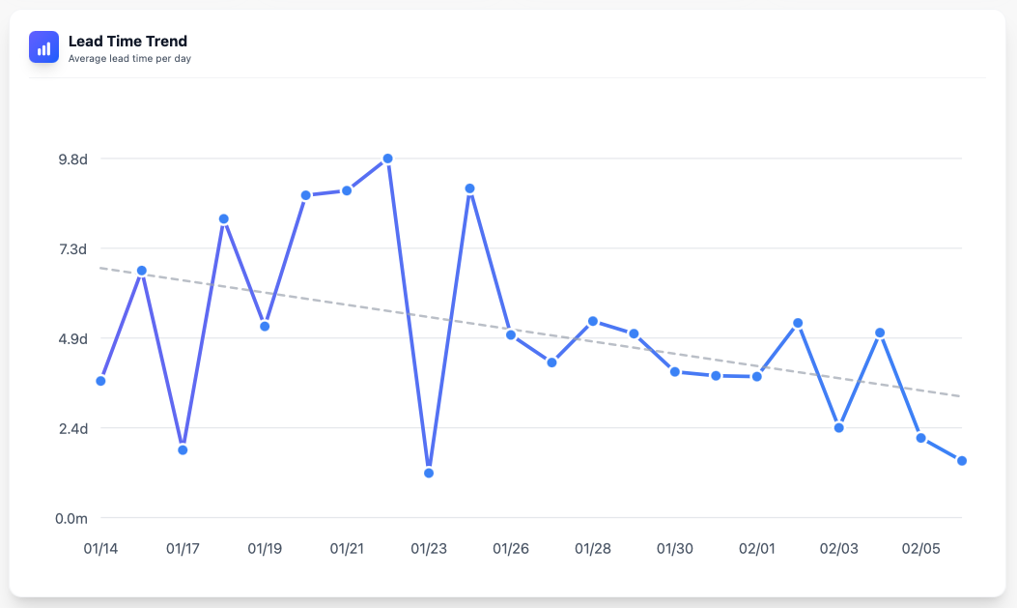Screen dimensions: 1017x608
Task: Select the data point above 02/03
Action: [x=839, y=427]
